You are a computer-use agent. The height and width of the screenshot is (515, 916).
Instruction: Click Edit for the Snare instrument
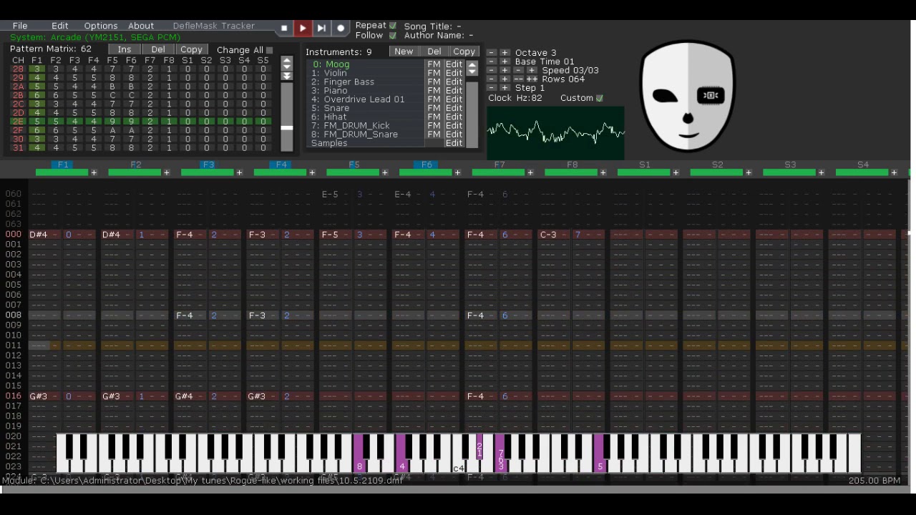454,108
